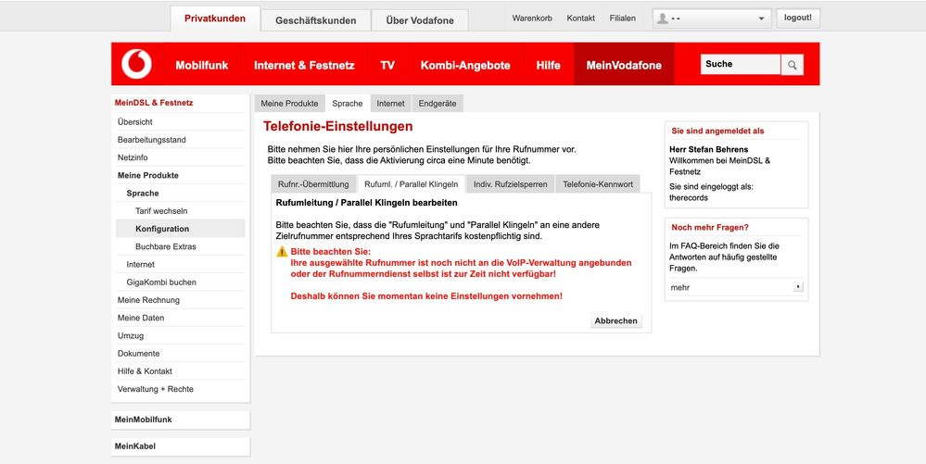Open Internet & Festnetz menu
The width and height of the screenshot is (926, 464).
coord(304,65)
